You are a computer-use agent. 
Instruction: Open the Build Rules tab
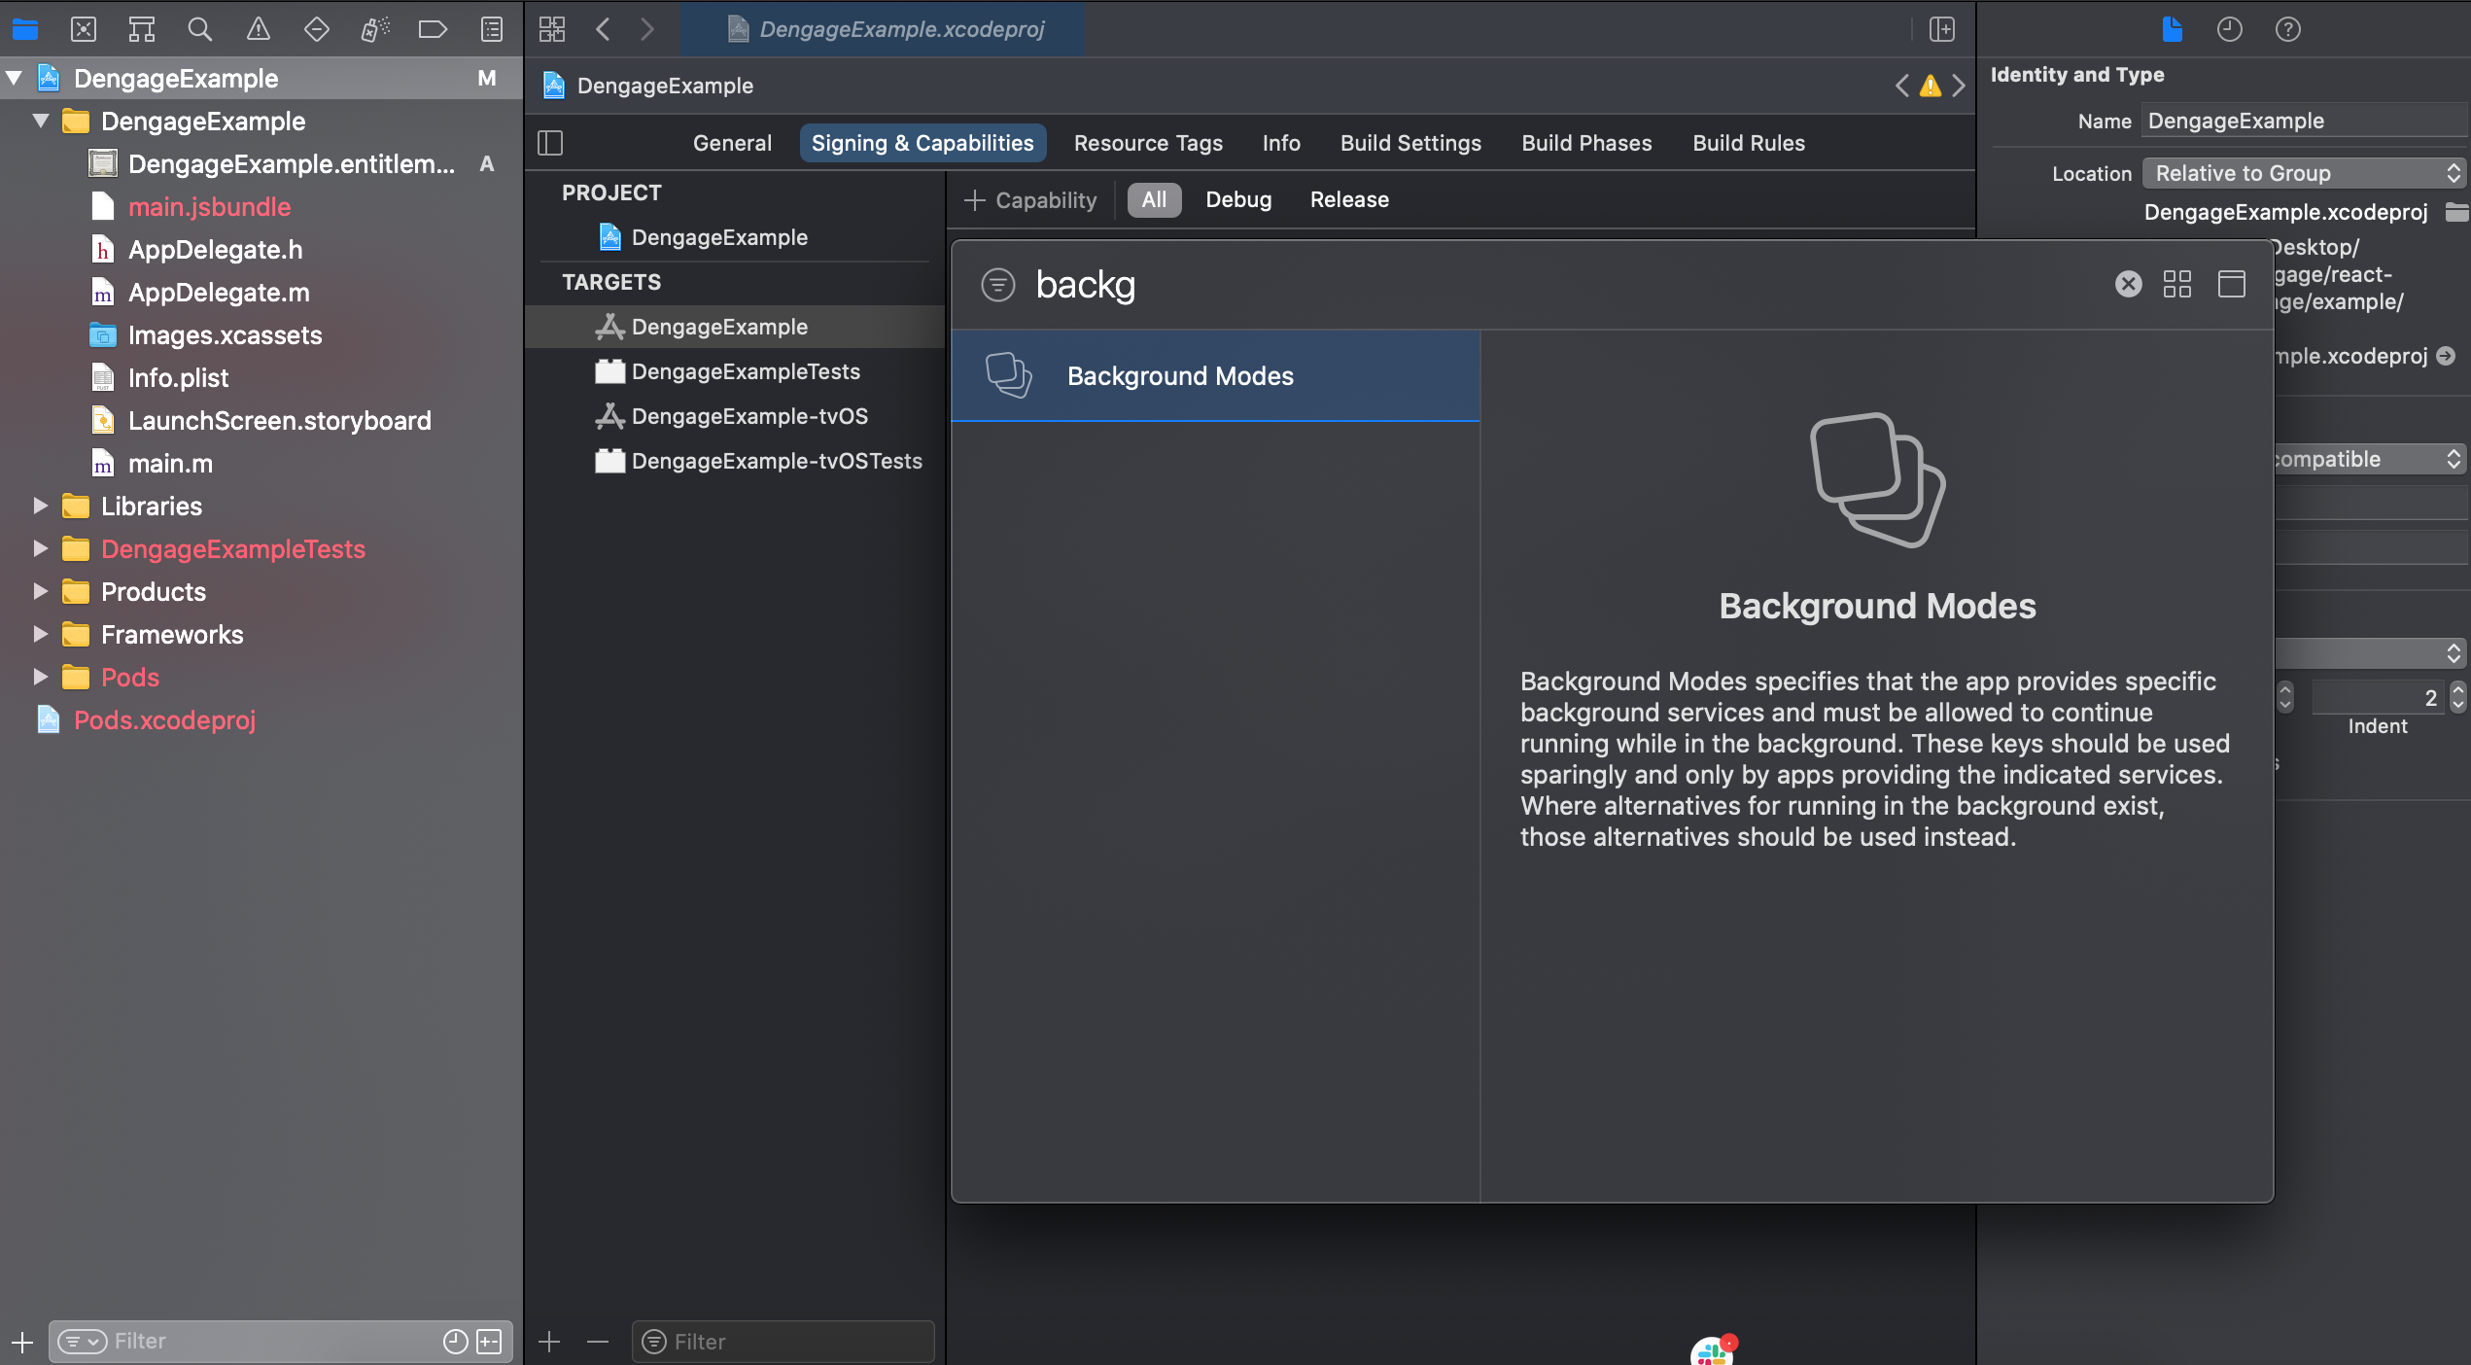pyautogui.click(x=1749, y=143)
